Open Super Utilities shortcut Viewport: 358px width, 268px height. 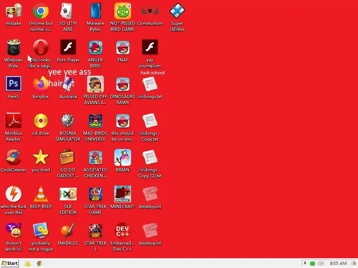click(177, 11)
